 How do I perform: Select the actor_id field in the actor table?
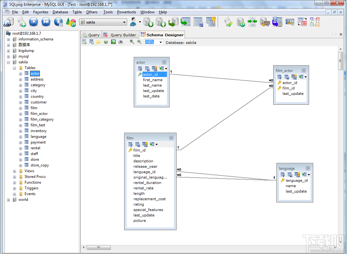pos(150,74)
